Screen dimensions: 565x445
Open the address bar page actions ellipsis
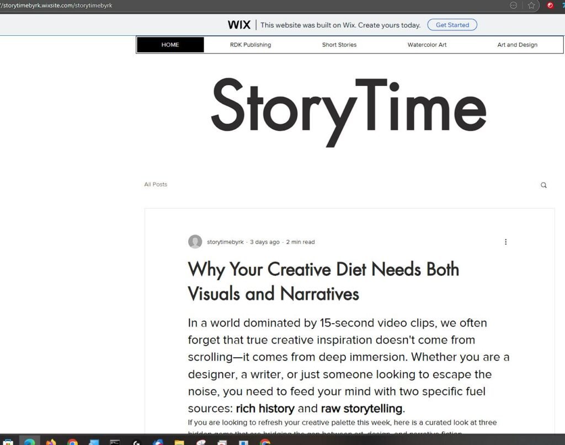pyautogui.click(x=514, y=6)
